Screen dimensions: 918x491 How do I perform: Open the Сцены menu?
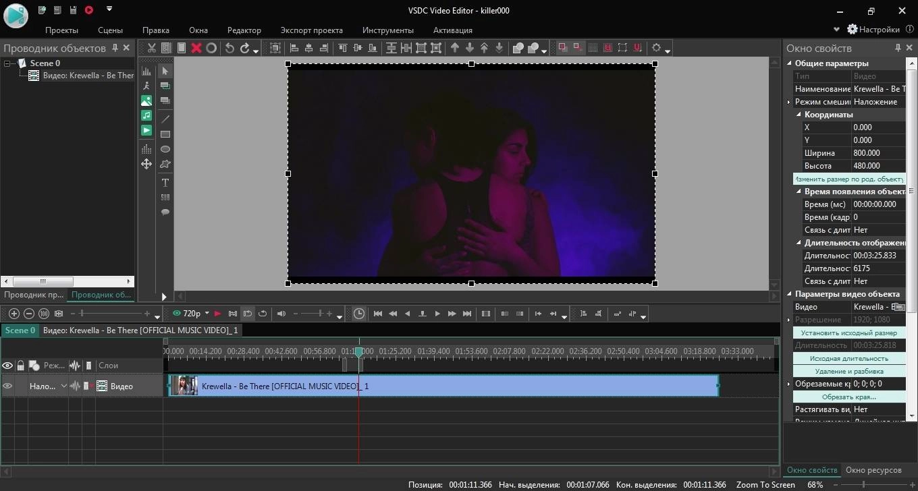click(110, 30)
